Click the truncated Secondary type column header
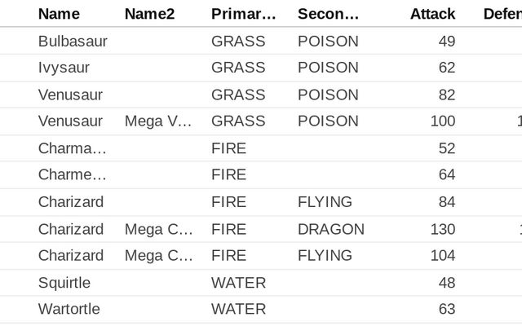This screenshot has height=326, width=522. (328, 14)
